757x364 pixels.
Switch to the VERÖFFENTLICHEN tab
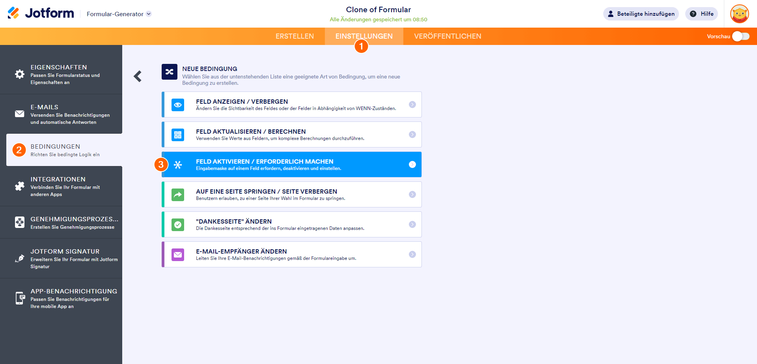[447, 36]
